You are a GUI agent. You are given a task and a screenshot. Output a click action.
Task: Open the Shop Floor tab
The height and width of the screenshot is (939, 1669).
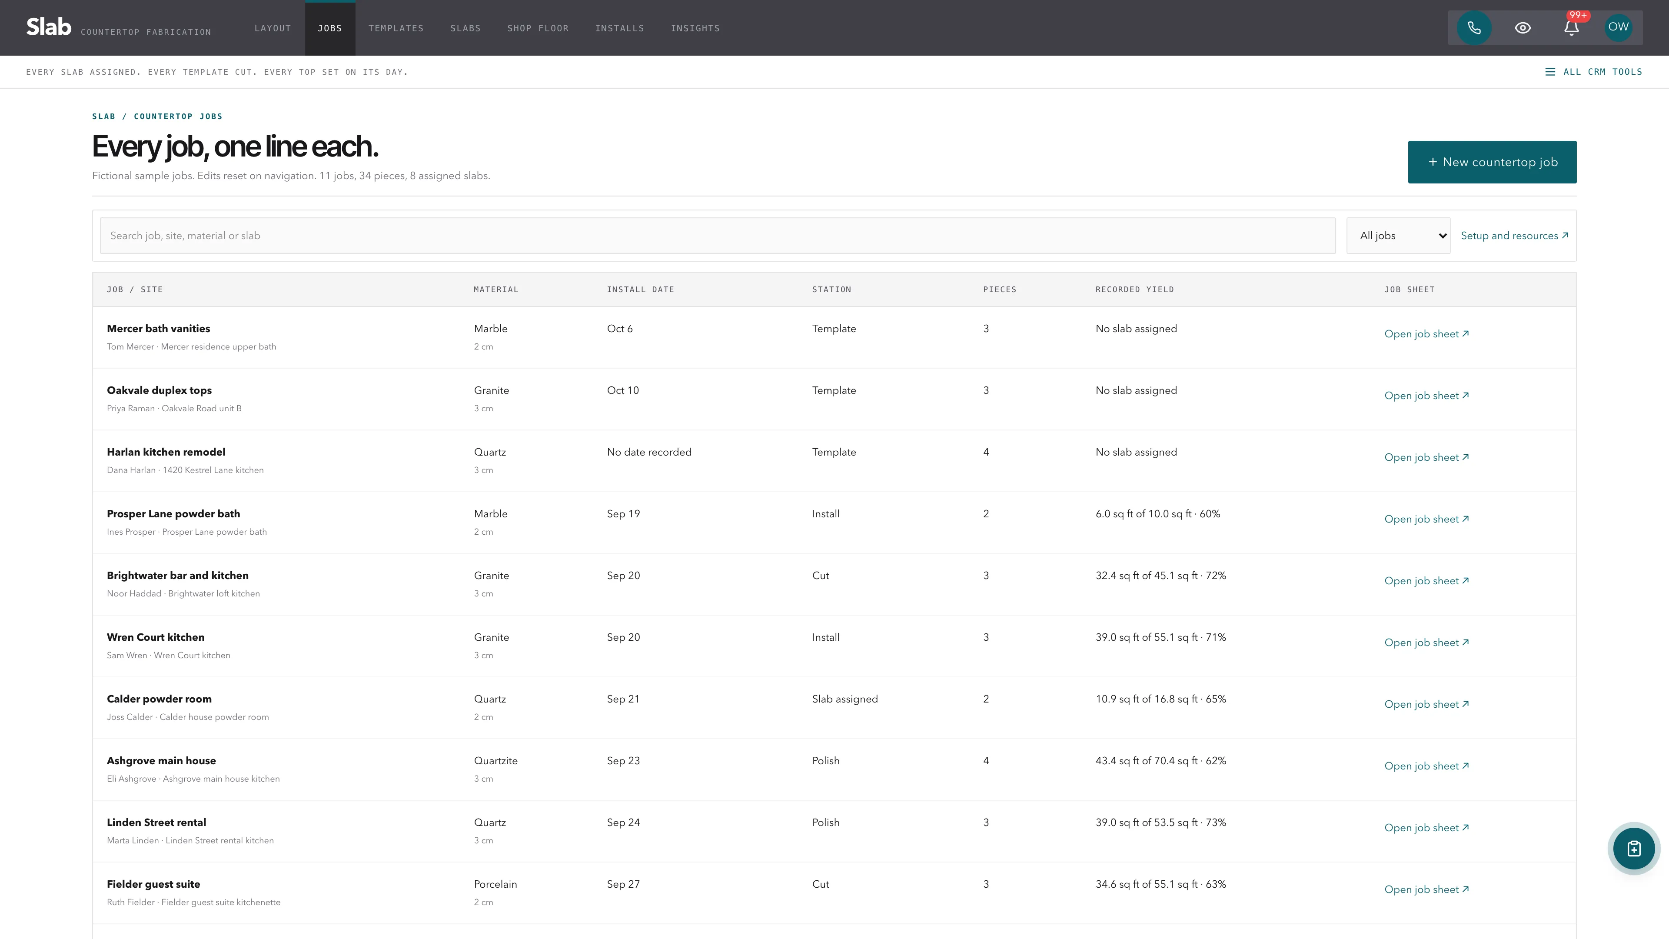538,28
